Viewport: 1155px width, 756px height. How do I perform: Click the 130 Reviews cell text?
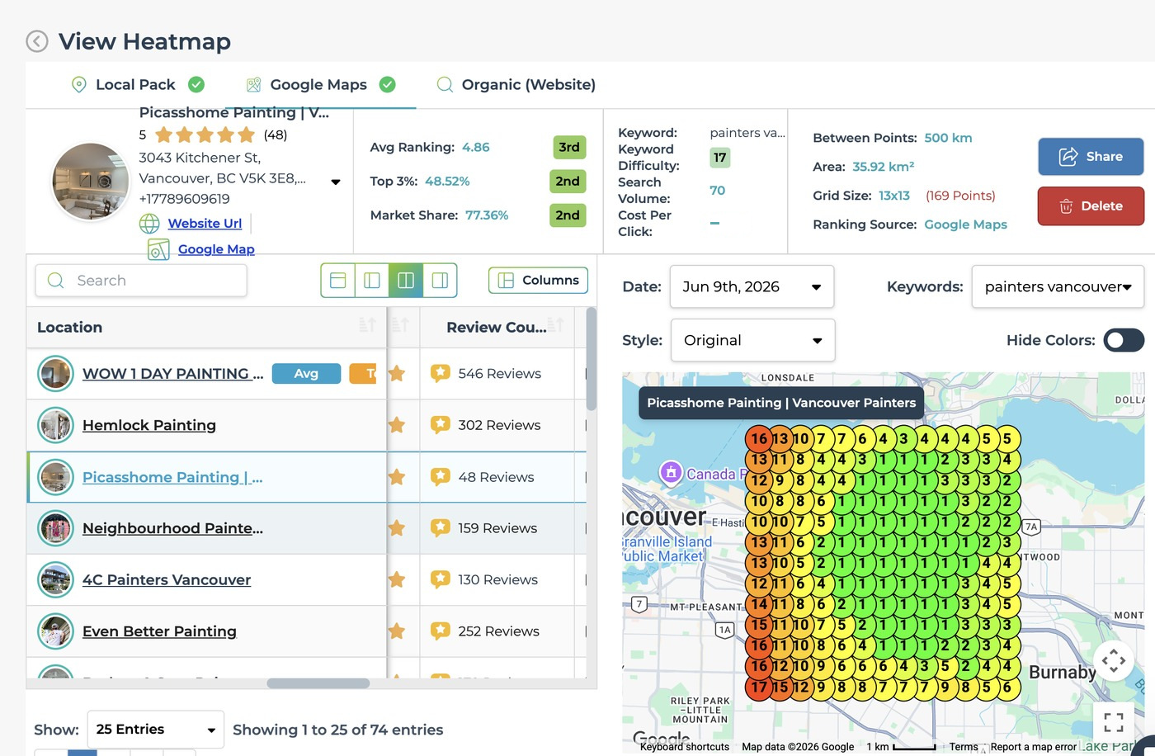[497, 580]
